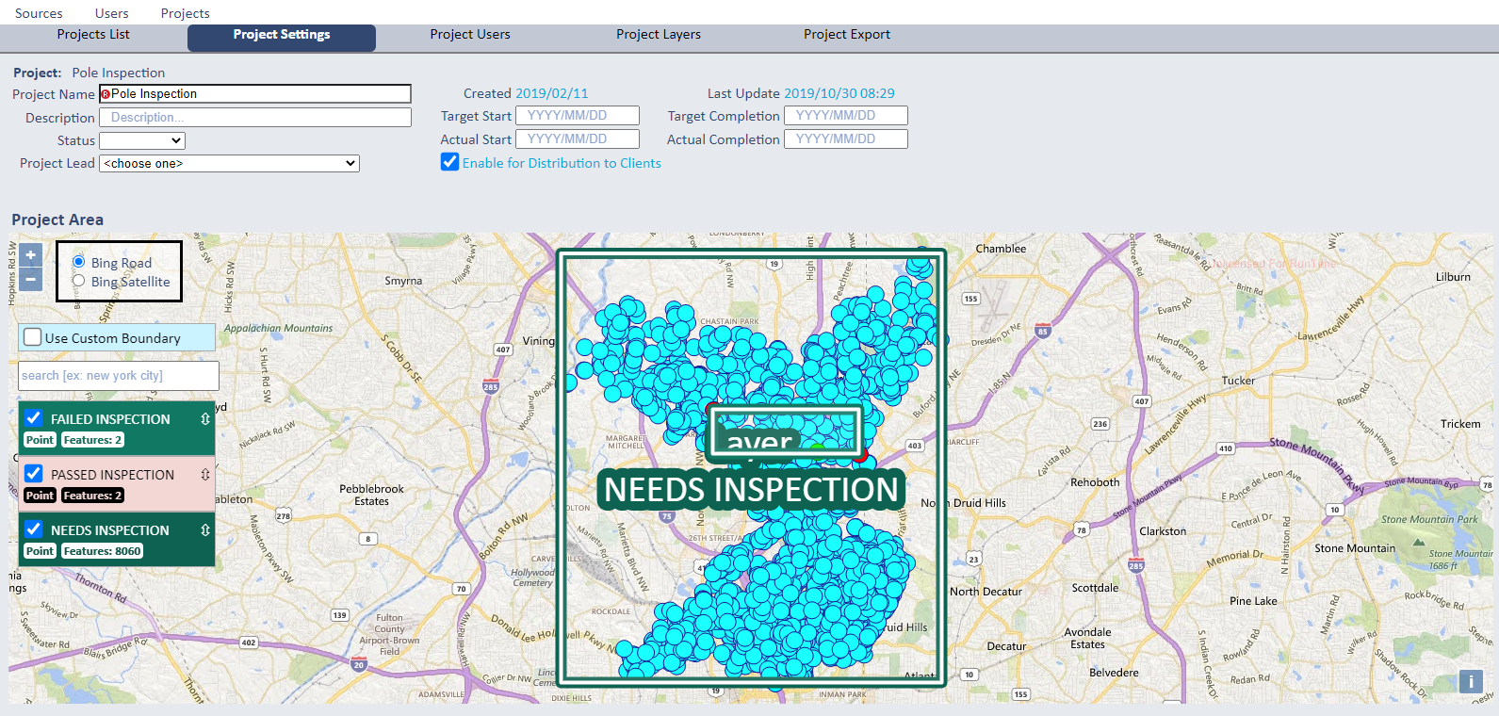The height and width of the screenshot is (716, 1499).
Task: Open the Users menu
Action: pyautogui.click(x=111, y=13)
